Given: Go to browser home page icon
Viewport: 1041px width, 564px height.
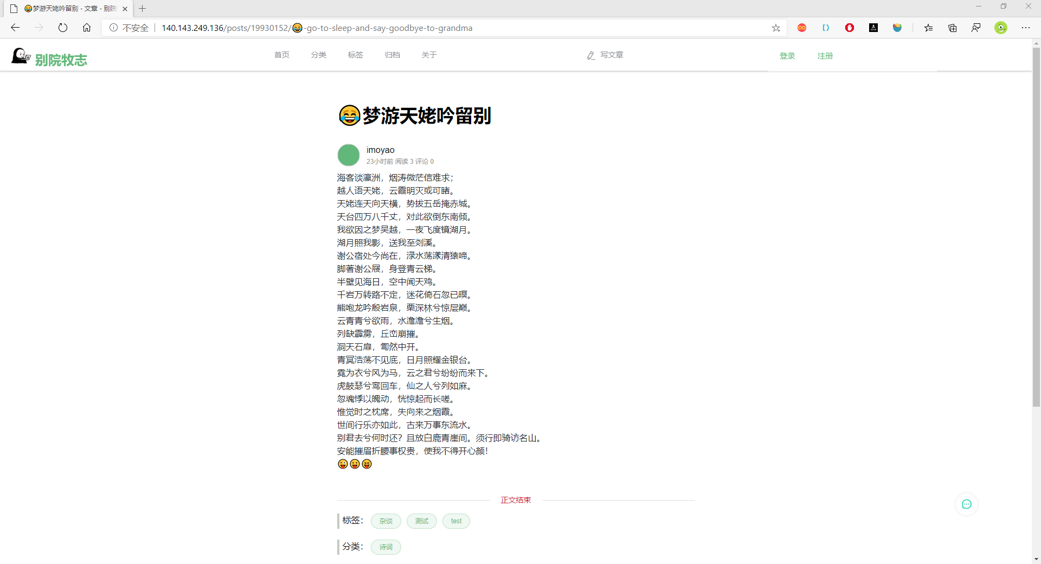Looking at the screenshot, I should point(87,28).
